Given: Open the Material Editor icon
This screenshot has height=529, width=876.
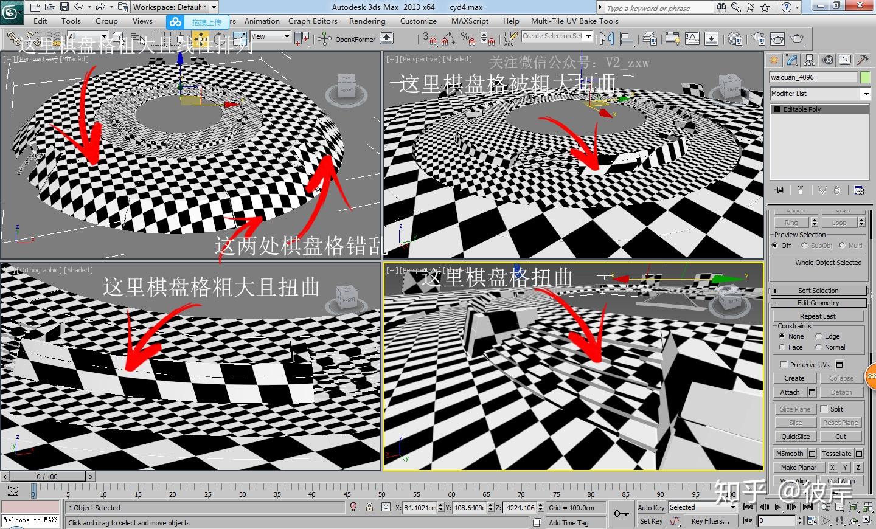Looking at the screenshot, I should 735,39.
